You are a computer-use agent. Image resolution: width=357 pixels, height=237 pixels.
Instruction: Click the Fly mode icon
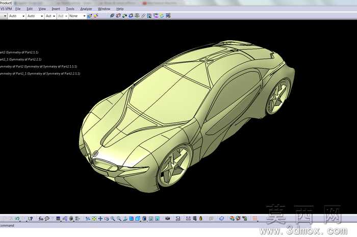pyautogui.click(x=88, y=219)
